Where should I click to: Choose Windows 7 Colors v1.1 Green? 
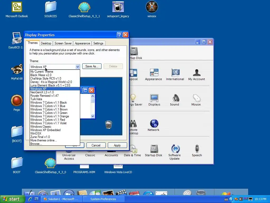(55, 113)
